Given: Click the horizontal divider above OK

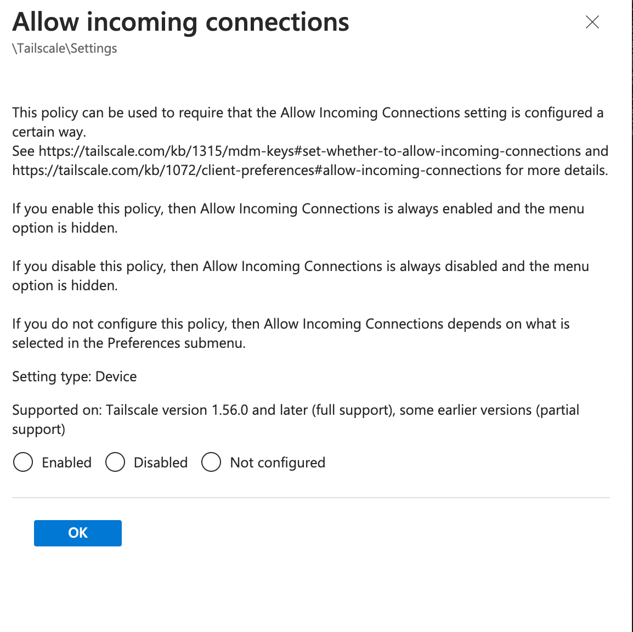Looking at the screenshot, I should coord(310,498).
